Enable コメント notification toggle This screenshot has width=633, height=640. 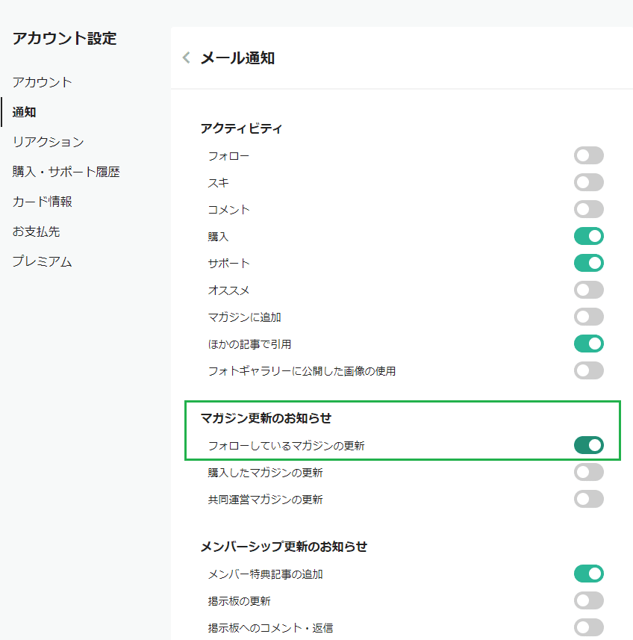[588, 210]
